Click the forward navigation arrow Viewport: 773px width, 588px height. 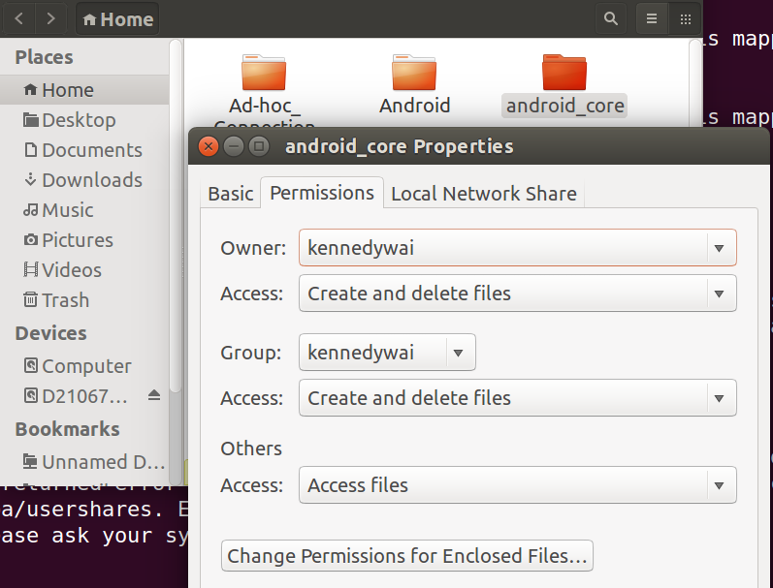pos(51,18)
